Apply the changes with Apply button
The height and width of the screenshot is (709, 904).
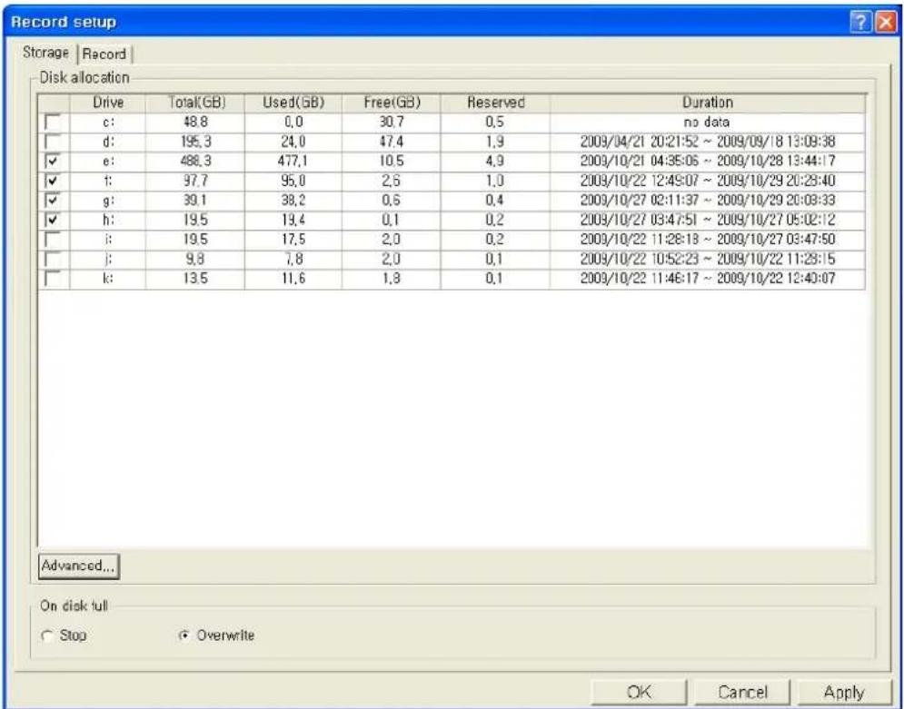tap(844, 692)
